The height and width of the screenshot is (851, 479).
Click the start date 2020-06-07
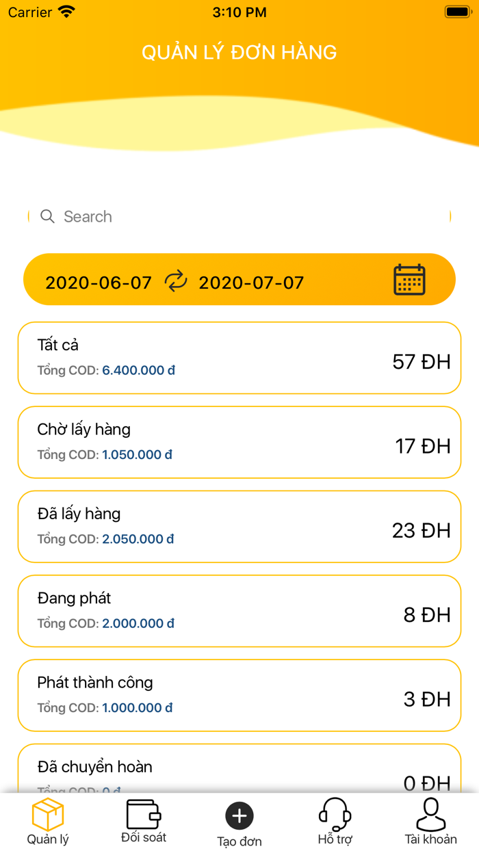click(97, 282)
